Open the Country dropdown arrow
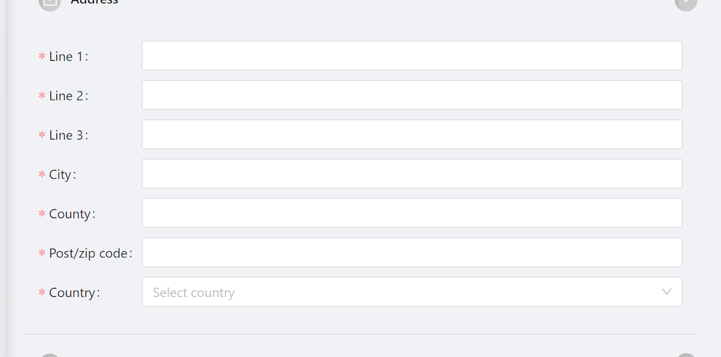Screen dimensions: 721x357 [x=666, y=292]
